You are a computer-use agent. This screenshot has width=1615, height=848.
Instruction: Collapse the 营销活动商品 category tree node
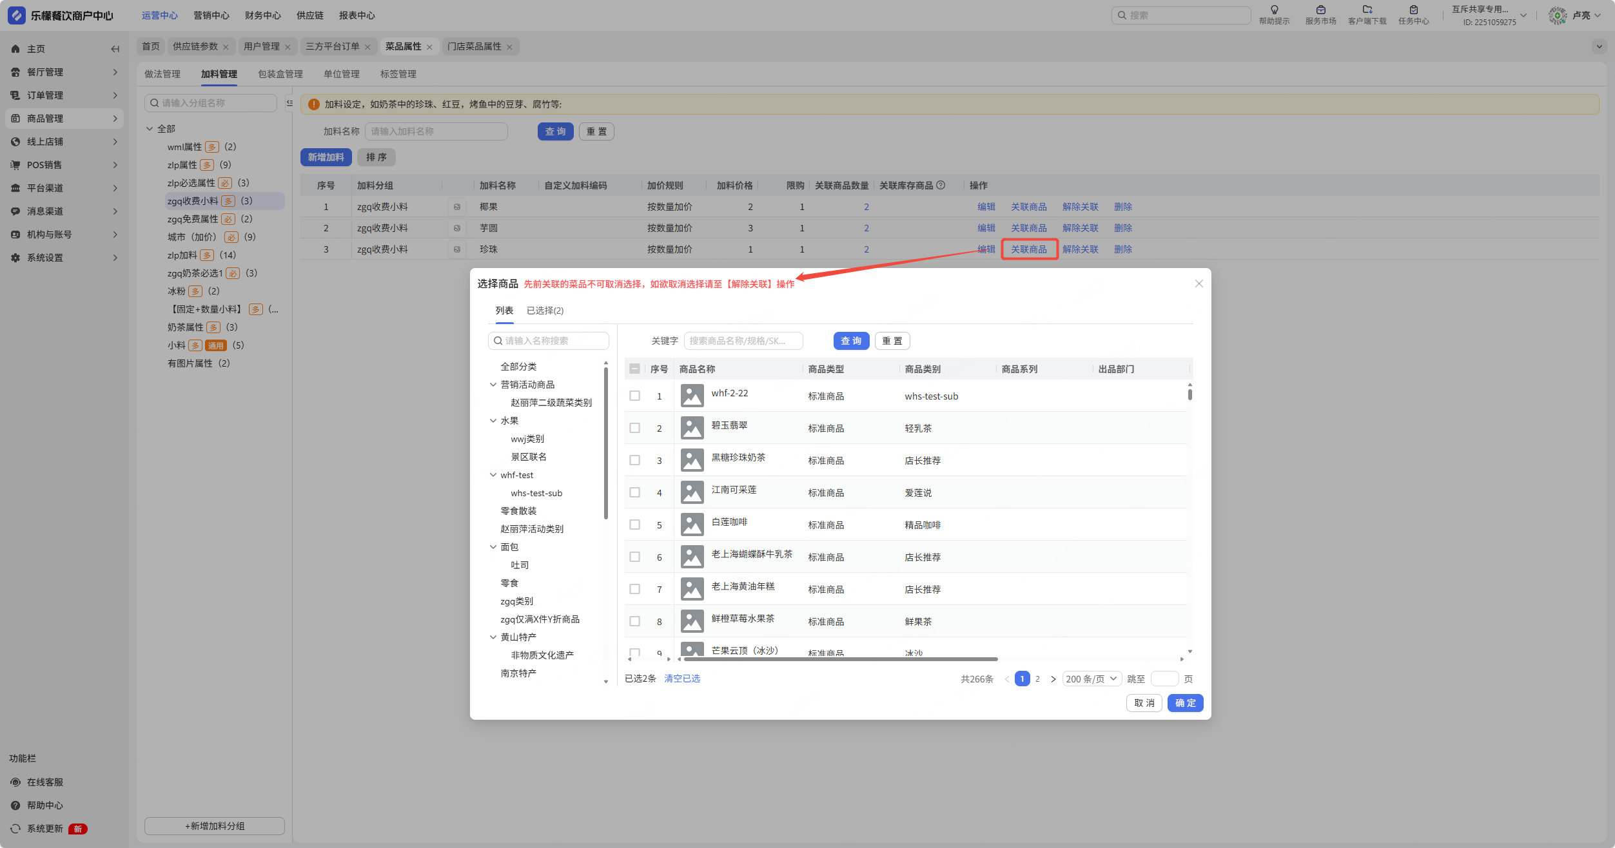click(x=493, y=385)
